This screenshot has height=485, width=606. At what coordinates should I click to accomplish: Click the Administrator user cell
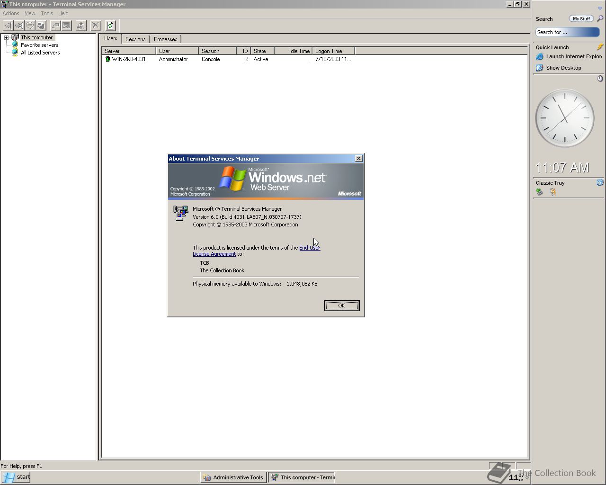pos(173,59)
